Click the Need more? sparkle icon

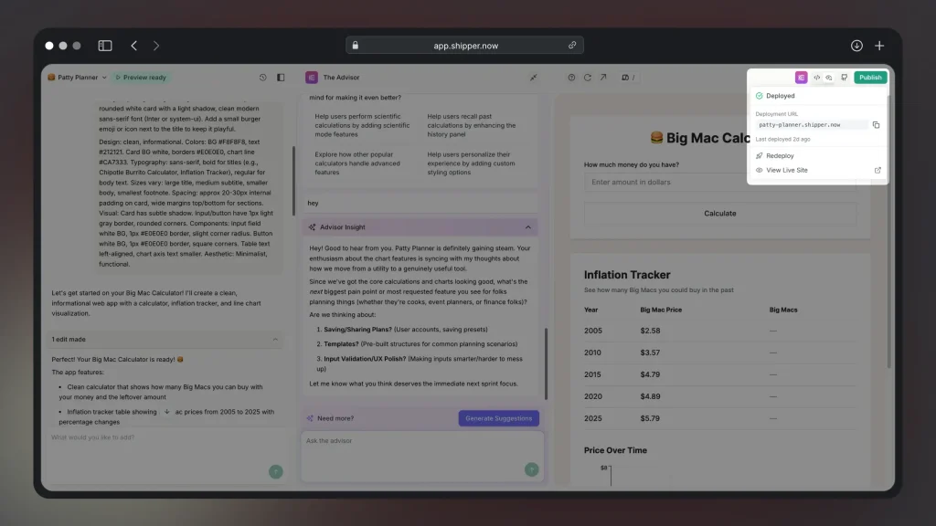point(310,418)
